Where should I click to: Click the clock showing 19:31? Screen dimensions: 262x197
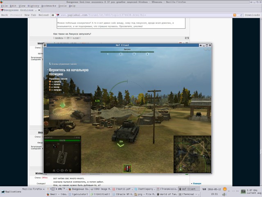214,194
